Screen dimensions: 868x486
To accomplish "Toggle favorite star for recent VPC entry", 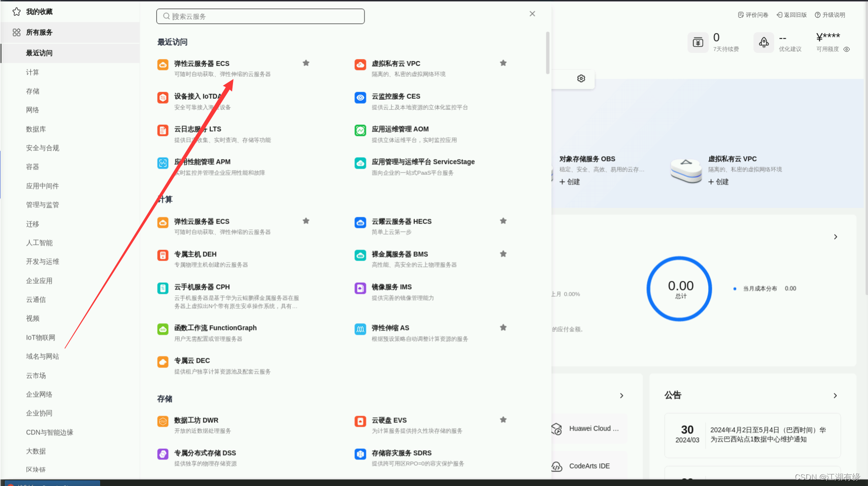I will coord(503,63).
